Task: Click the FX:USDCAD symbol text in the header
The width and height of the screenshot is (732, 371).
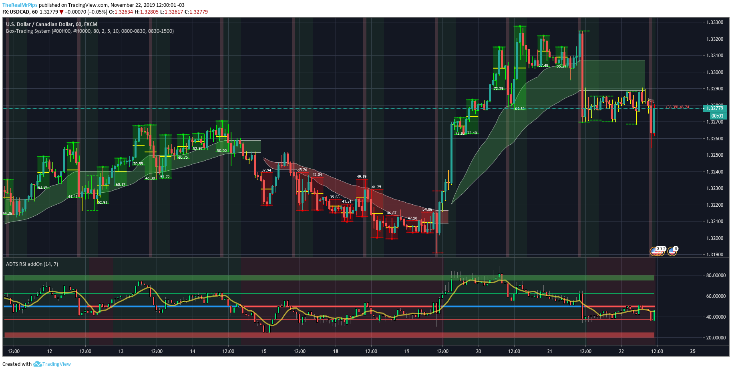Action: click(16, 12)
